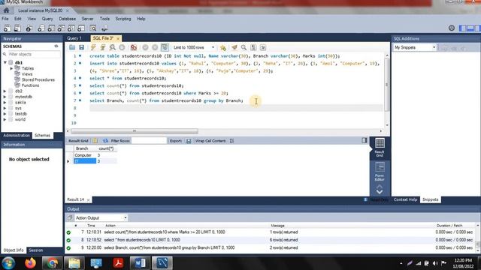Image resolution: width=481 pixels, height=270 pixels.
Task: Toggle continue-on-error for the script
Action: [134, 47]
